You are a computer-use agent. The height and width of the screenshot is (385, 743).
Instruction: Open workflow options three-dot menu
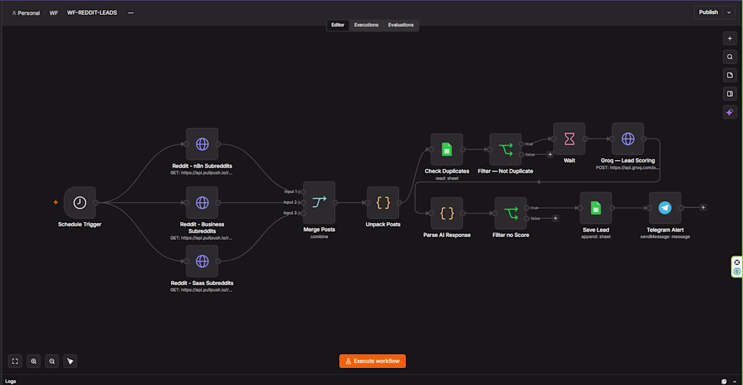click(x=131, y=13)
